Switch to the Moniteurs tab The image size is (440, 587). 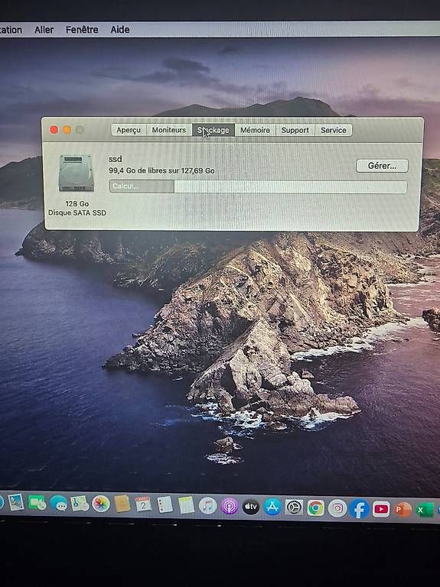[168, 130]
